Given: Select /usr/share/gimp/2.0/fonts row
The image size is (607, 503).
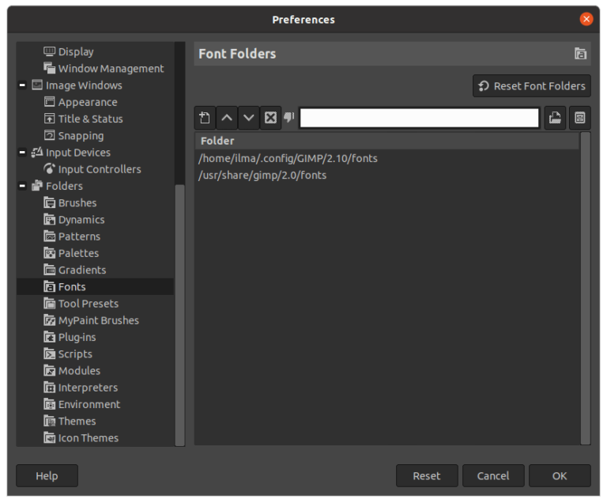Looking at the screenshot, I should click(386, 175).
